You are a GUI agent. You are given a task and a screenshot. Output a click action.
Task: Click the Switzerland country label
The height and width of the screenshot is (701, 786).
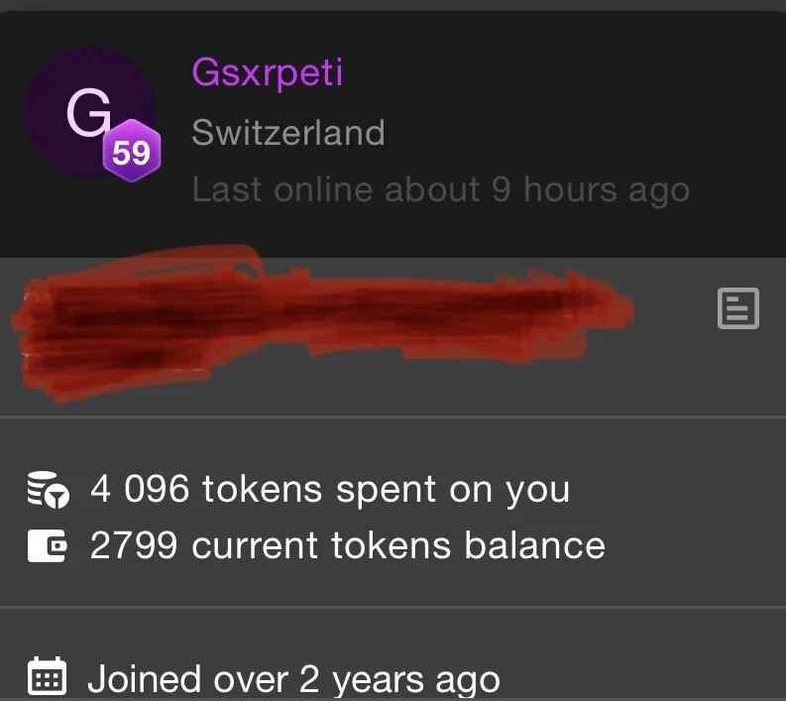(x=287, y=132)
